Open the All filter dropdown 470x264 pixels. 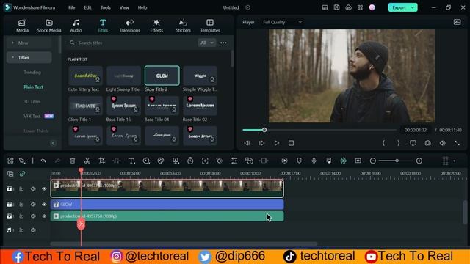tap(207, 43)
